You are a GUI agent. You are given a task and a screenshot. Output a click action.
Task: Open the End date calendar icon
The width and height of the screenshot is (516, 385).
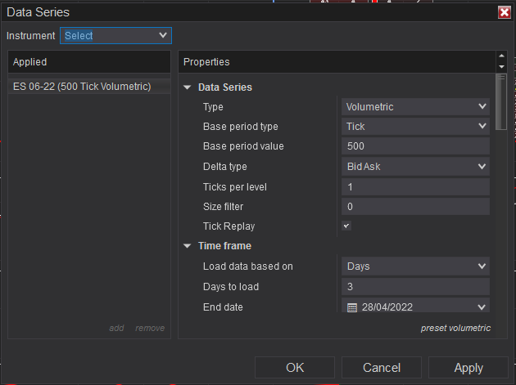pos(352,307)
